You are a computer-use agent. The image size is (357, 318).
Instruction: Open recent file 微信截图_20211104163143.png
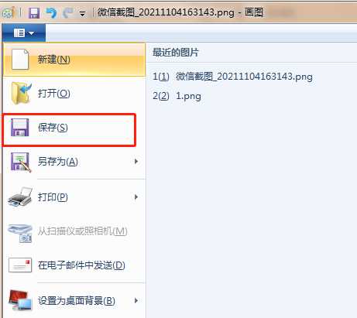(232, 77)
